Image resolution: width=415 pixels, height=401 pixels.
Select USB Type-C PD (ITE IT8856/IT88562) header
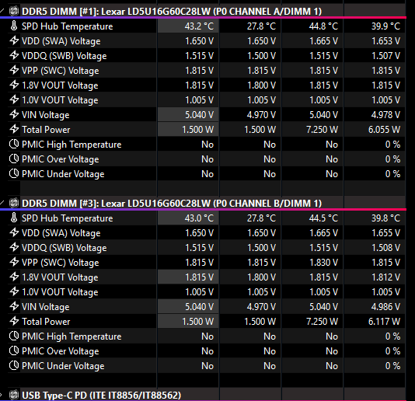click(x=101, y=396)
